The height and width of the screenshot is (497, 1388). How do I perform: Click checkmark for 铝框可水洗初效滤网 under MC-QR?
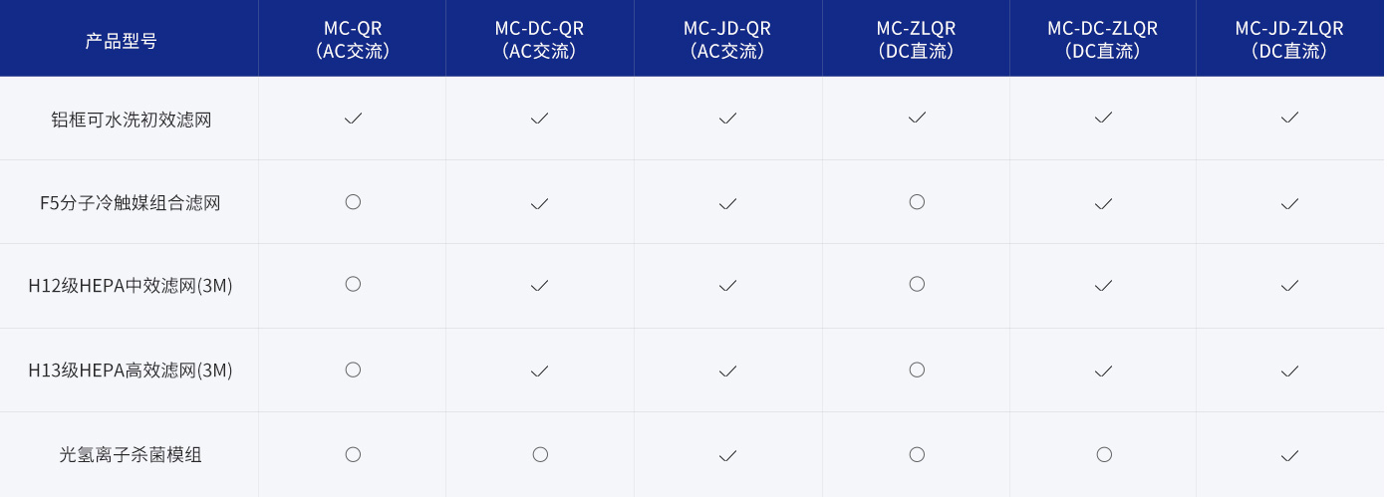click(x=353, y=118)
